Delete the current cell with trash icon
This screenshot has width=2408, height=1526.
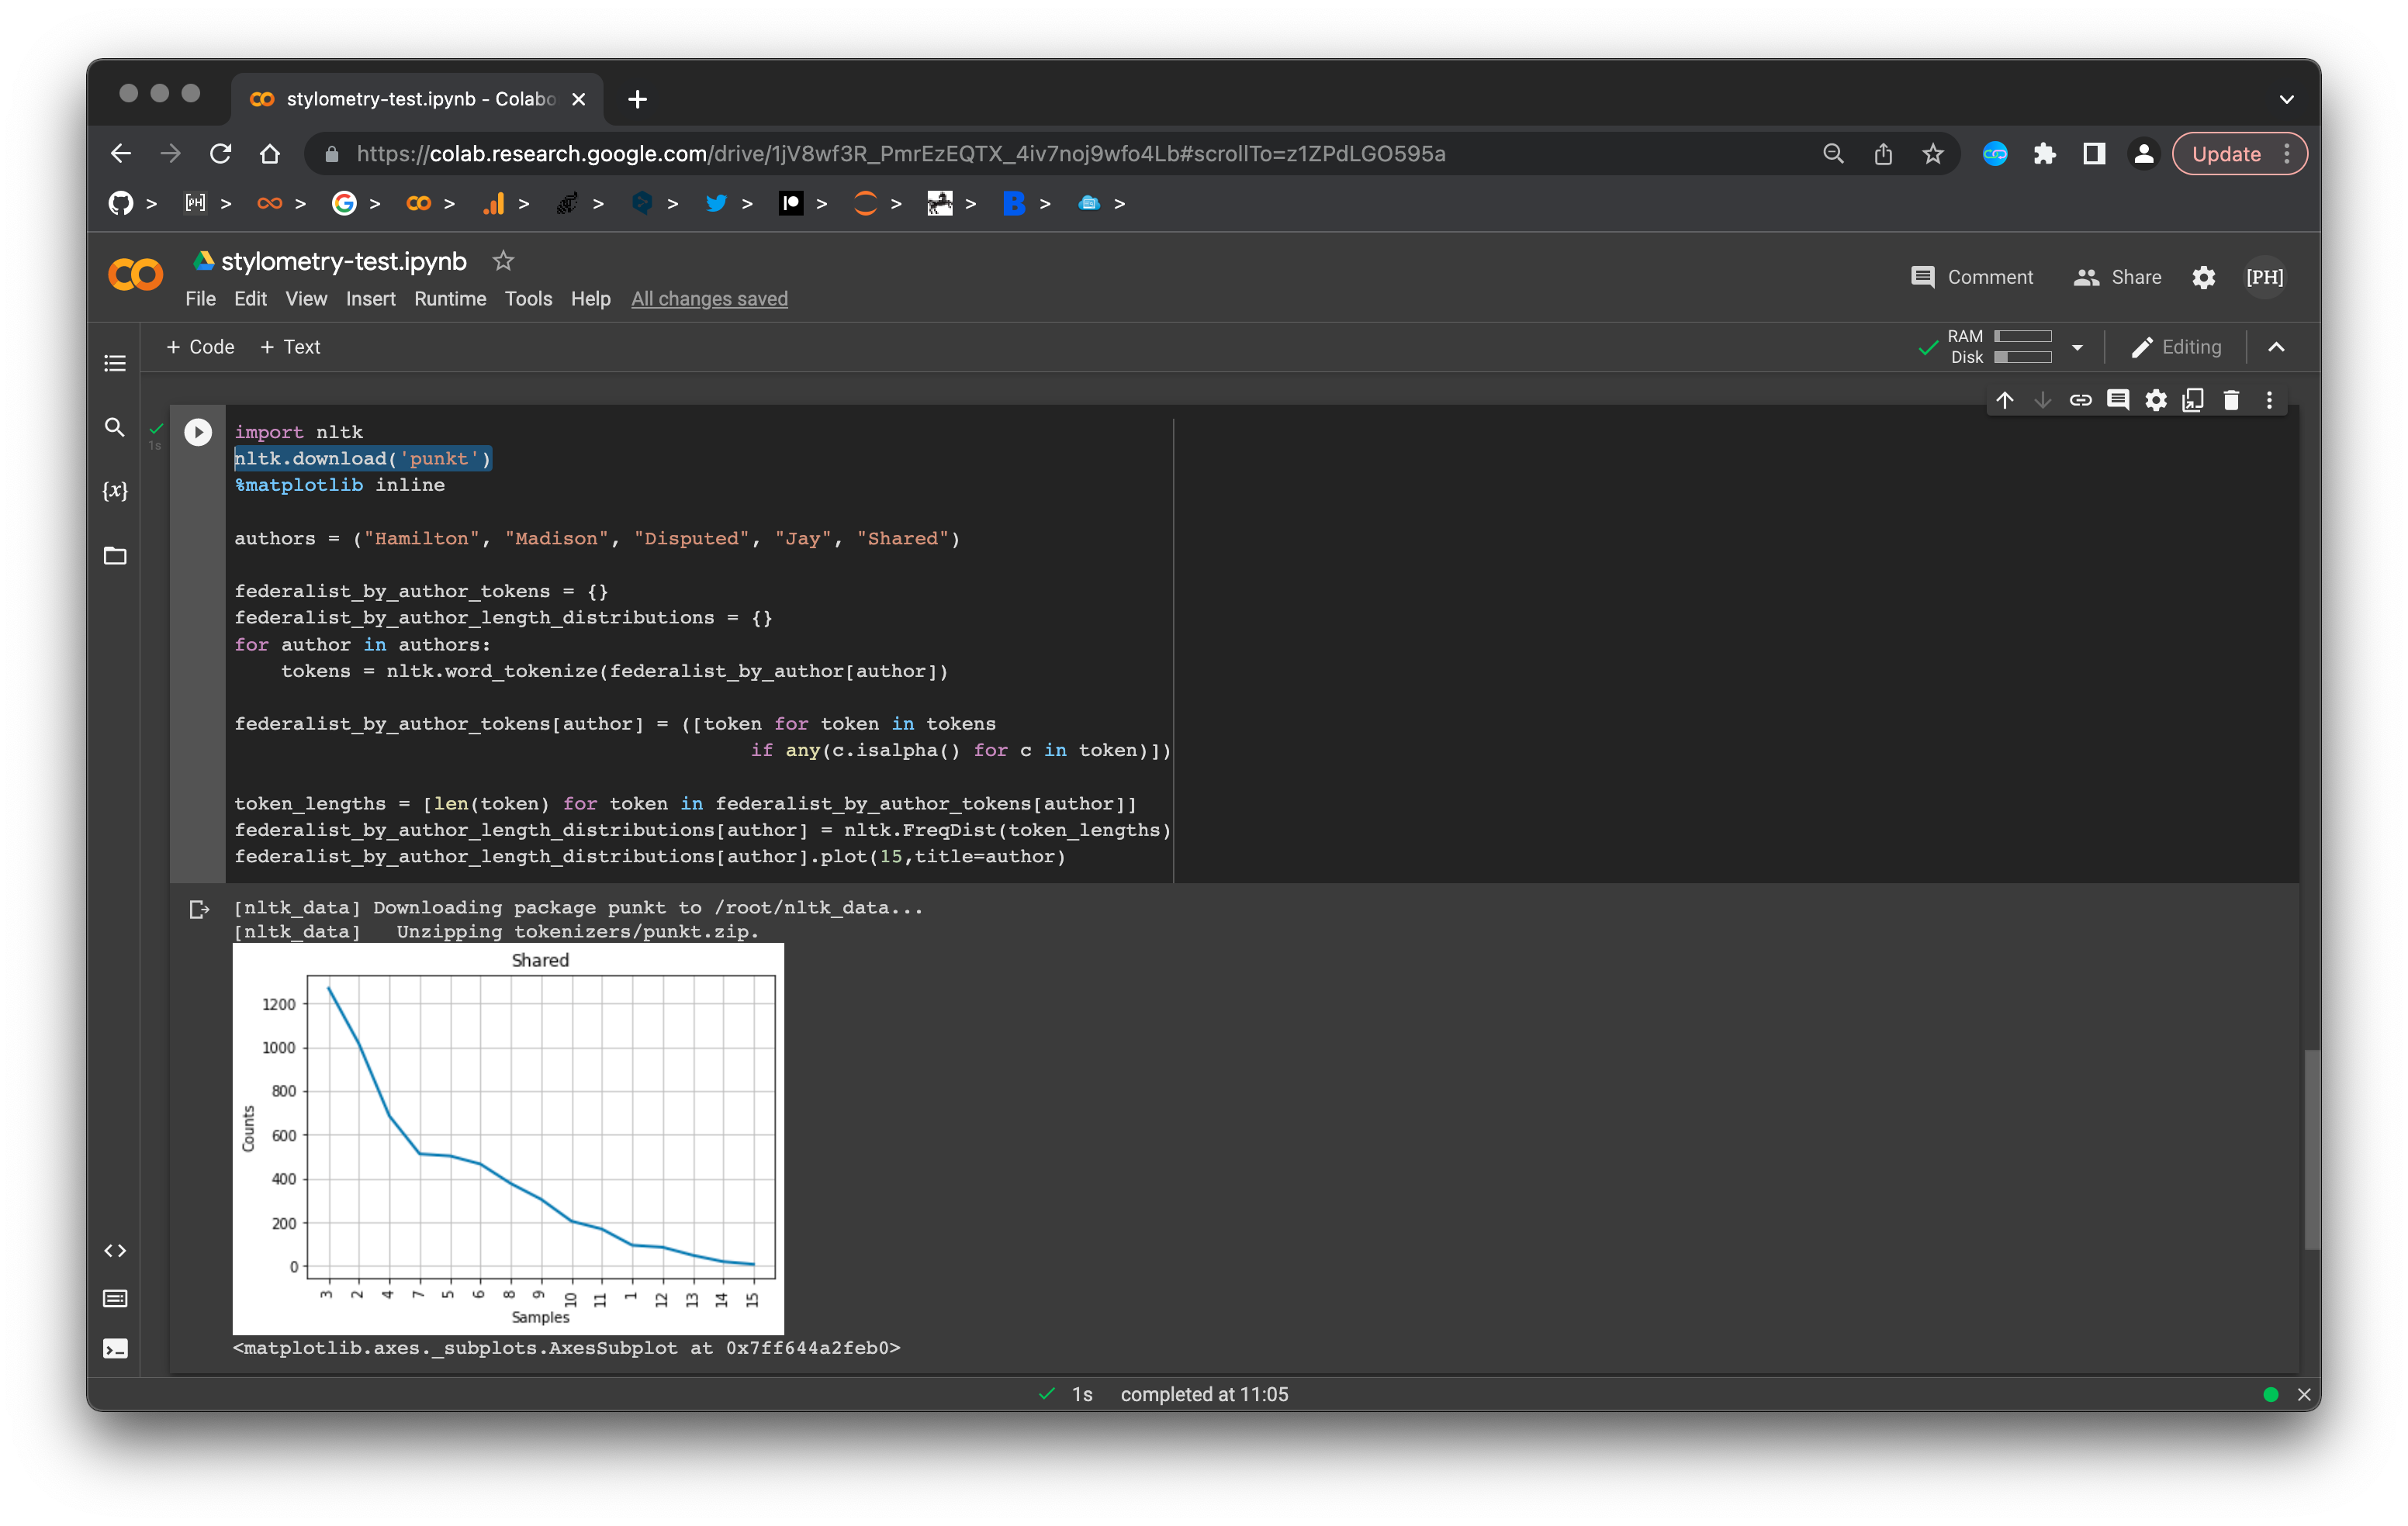pos(2230,400)
